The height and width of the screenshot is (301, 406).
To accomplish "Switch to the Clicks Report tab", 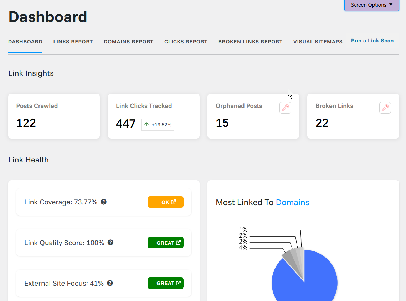I will click(185, 42).
